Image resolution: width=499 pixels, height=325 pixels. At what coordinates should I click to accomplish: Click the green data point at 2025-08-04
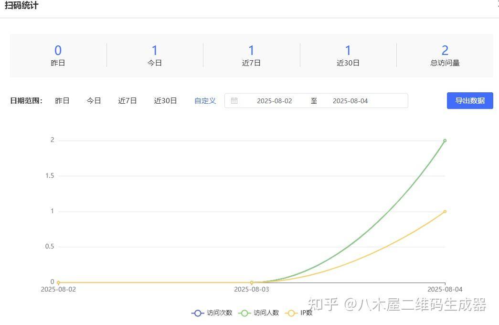445,141
